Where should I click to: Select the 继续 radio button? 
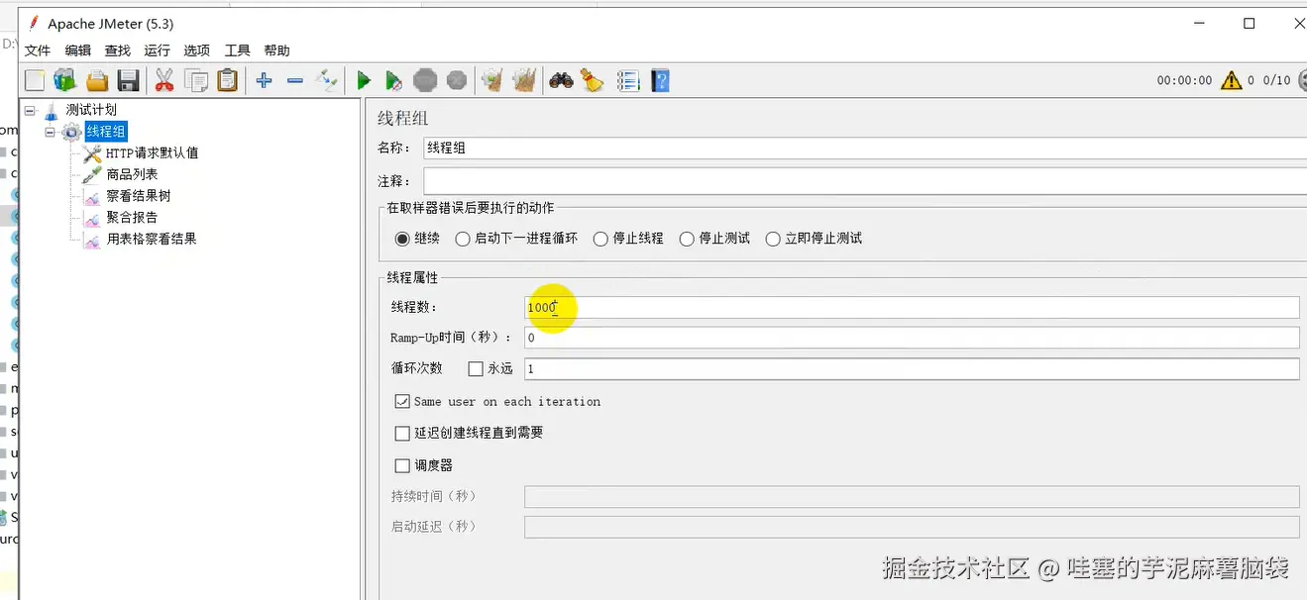[x=402, y=239]
